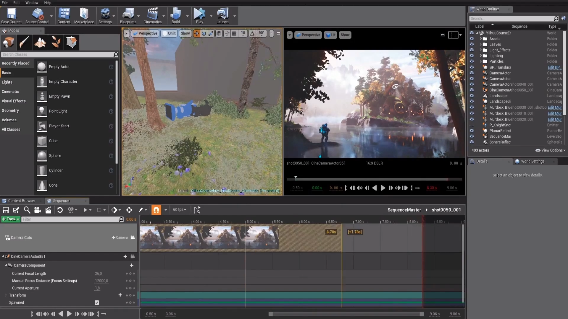Click the Sequencer curve editor icon
Screen dimensions: 568x319
click(197, 210)
